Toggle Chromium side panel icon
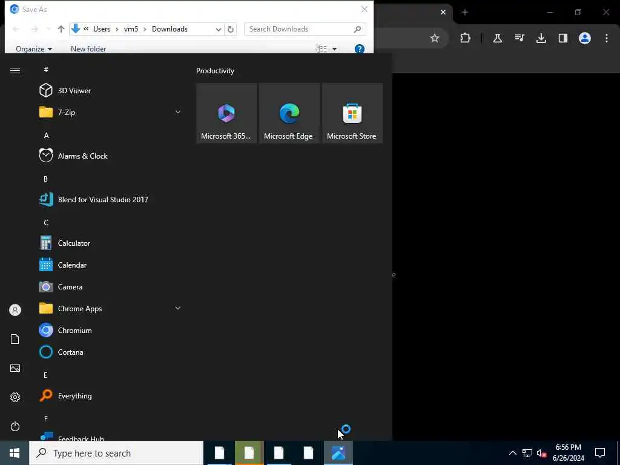This screenshot has width=620, height=465. [563, 38]
